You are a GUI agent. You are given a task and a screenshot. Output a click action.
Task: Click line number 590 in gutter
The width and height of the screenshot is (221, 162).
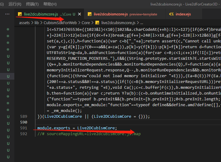coord(23,122)
